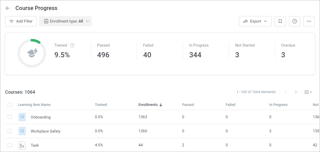Tick the Task row checkbox
The image size is (320, 152).
tap(10, 145)
